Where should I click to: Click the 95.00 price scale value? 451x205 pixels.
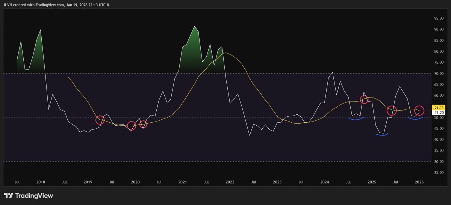click(x=439, y=18)
